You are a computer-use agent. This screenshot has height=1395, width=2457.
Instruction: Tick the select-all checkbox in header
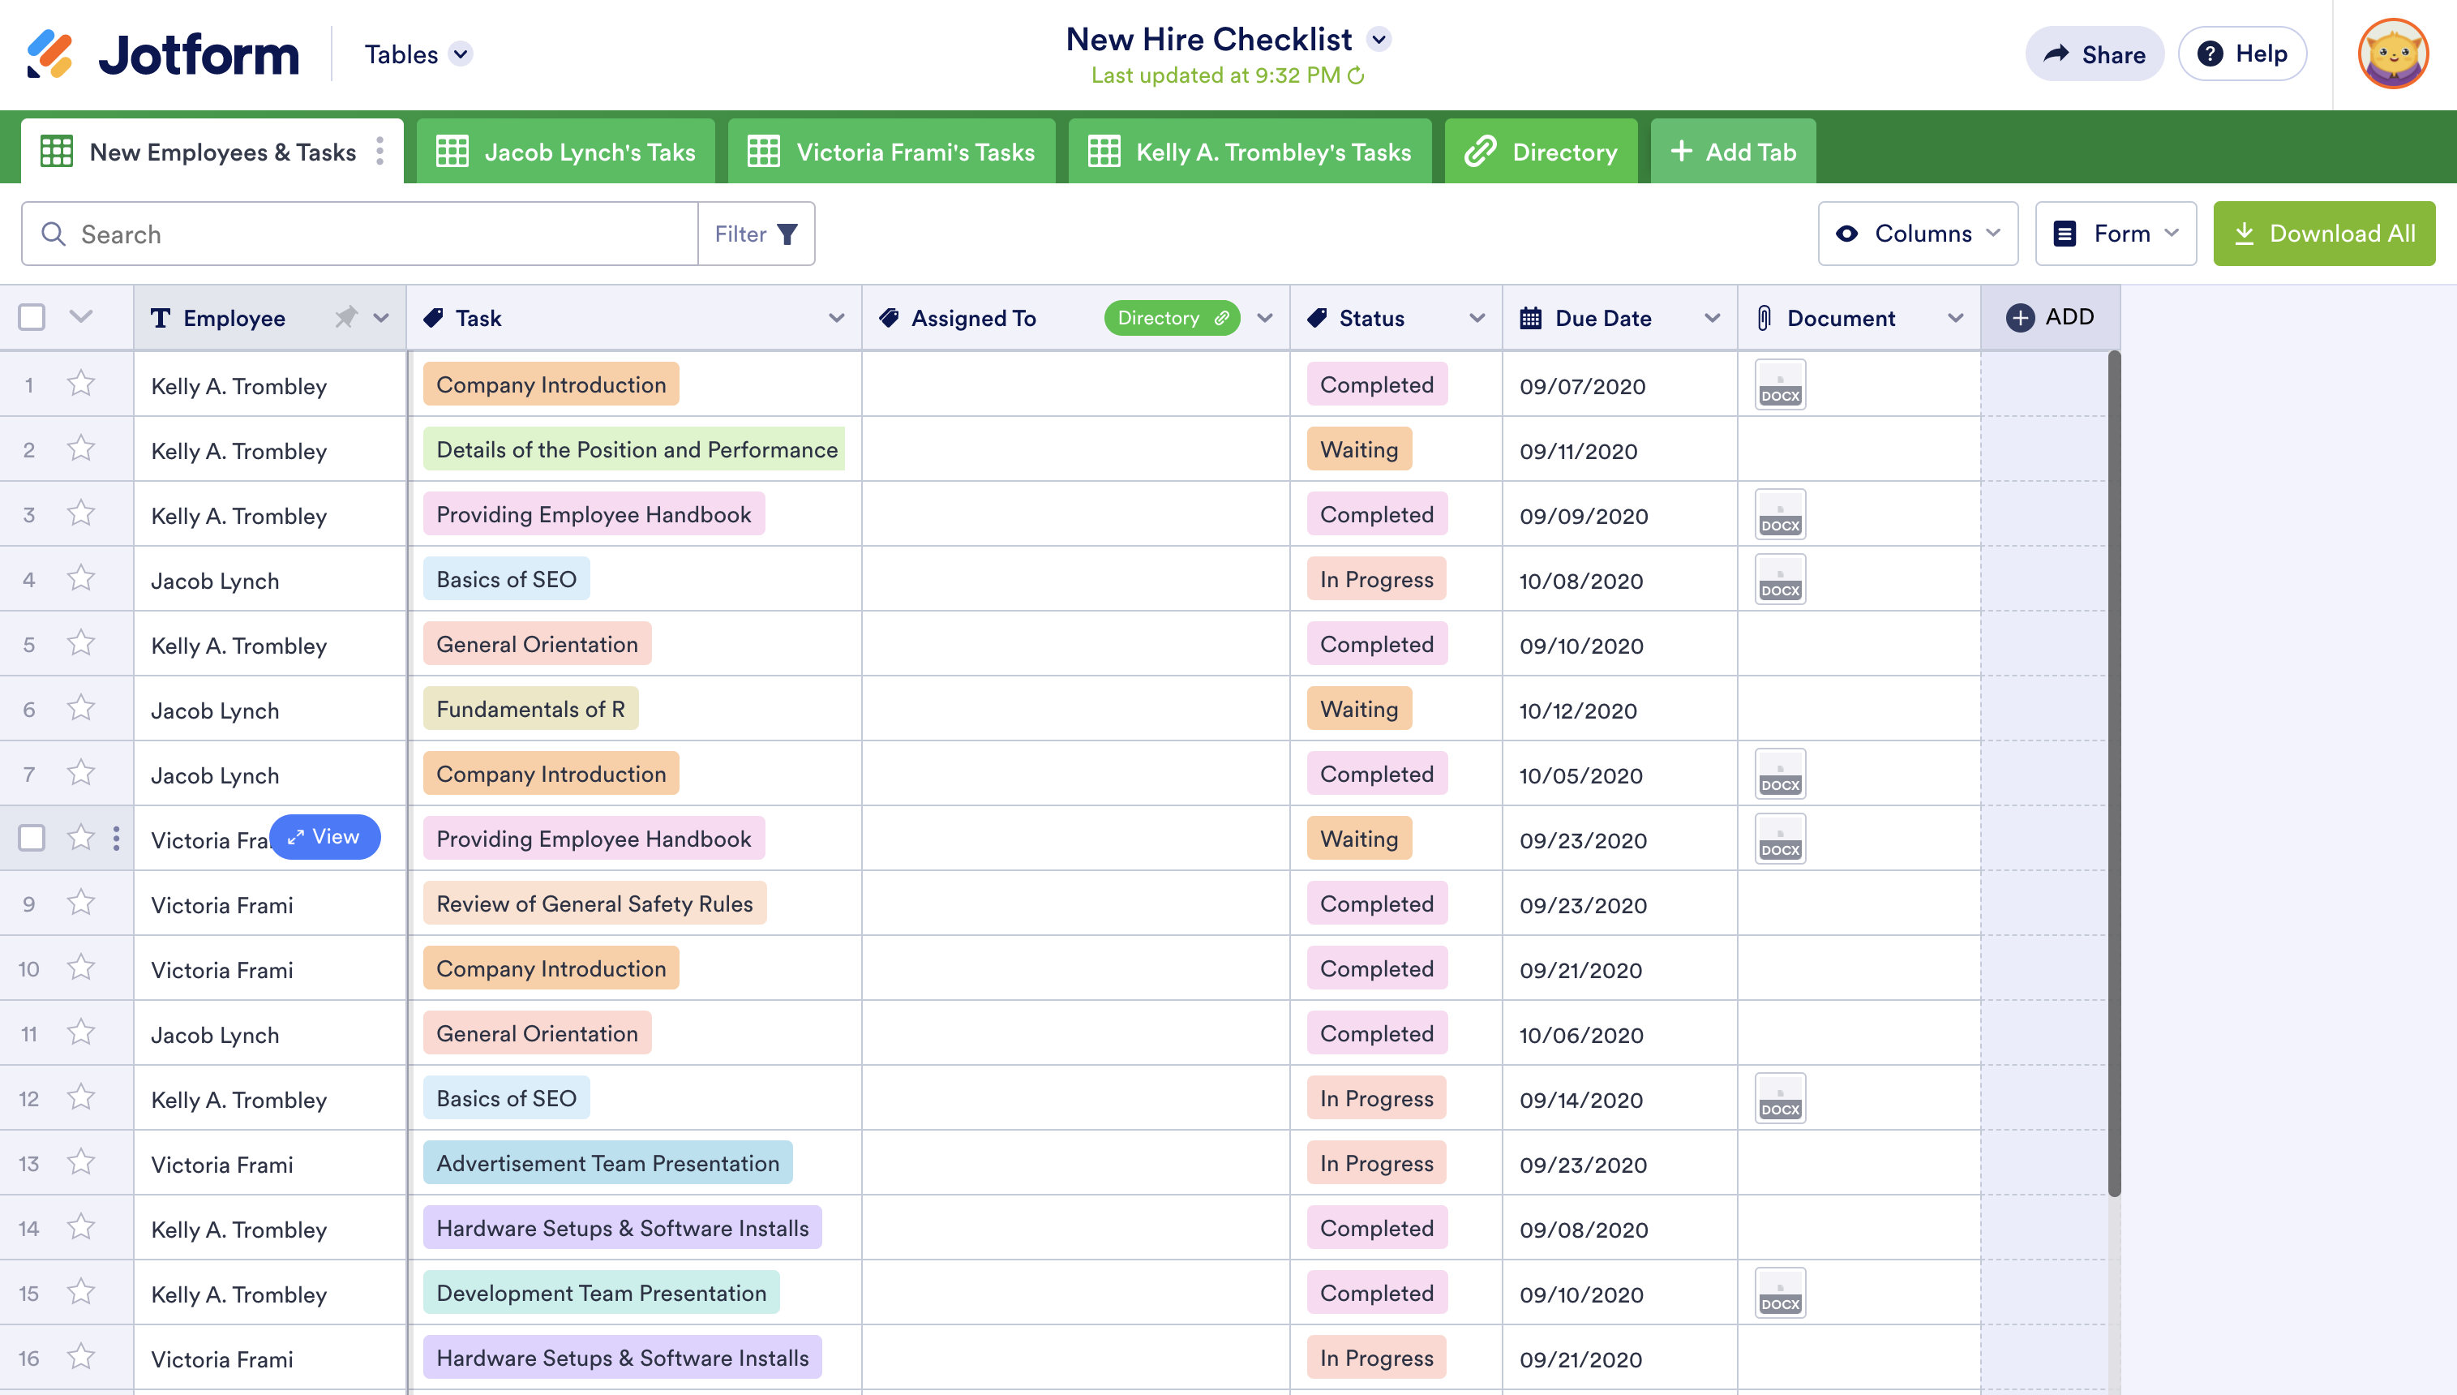point(32,317)
